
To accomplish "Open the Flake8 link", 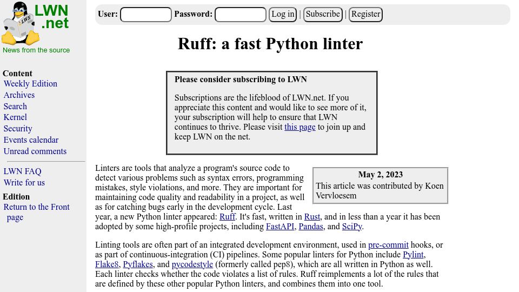I will tap(107, 264).
